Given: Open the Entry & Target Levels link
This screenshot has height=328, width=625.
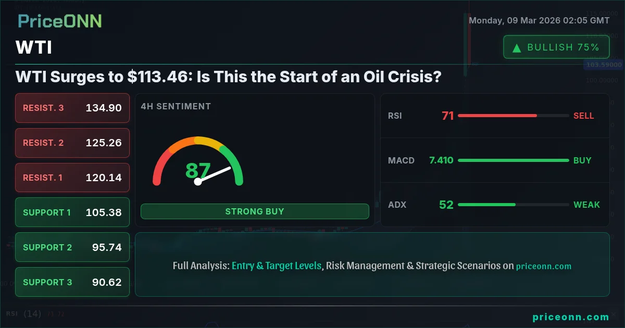Looking at the screenshot, I should point(277,266).
